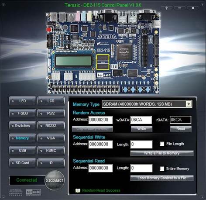Open the SD Card panel
The height and width of the screenshot is (200, 206).
[22, 163]
